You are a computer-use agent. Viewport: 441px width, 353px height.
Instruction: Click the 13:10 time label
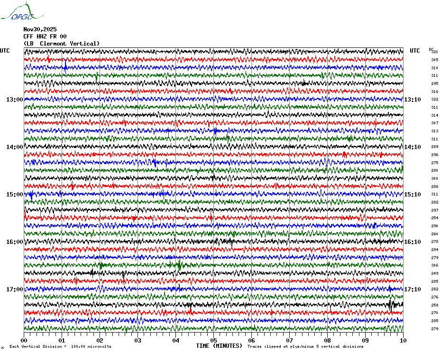tap(413, 99)
